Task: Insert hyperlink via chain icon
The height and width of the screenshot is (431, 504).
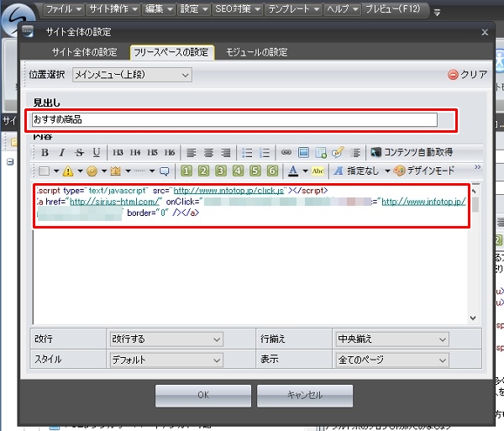Action: pyautogui.click(x=286, y=152)
